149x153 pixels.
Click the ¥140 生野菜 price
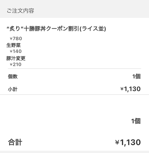click(16, 51)
